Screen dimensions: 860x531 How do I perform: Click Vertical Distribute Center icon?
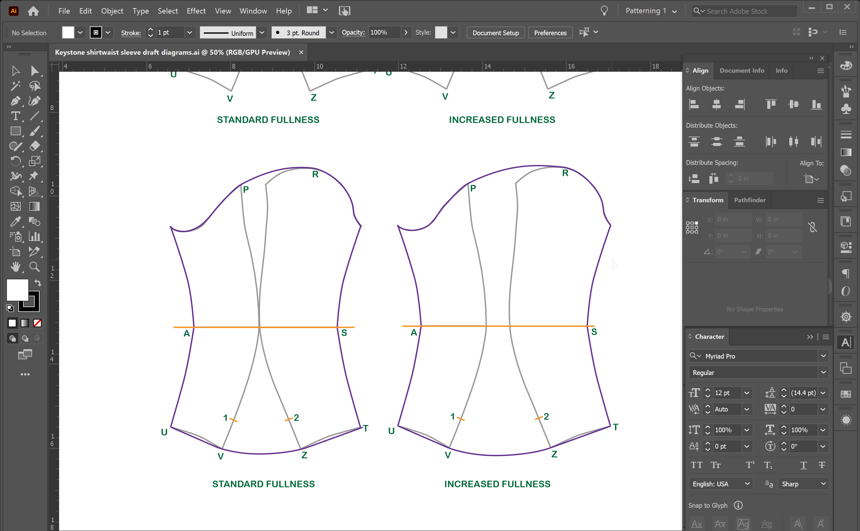tap(716, 142)
